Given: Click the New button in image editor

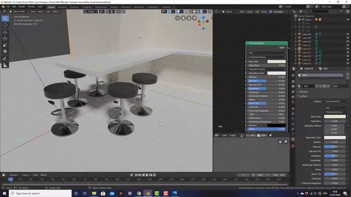Looking at the screenshot, I should tap(251, 135).
